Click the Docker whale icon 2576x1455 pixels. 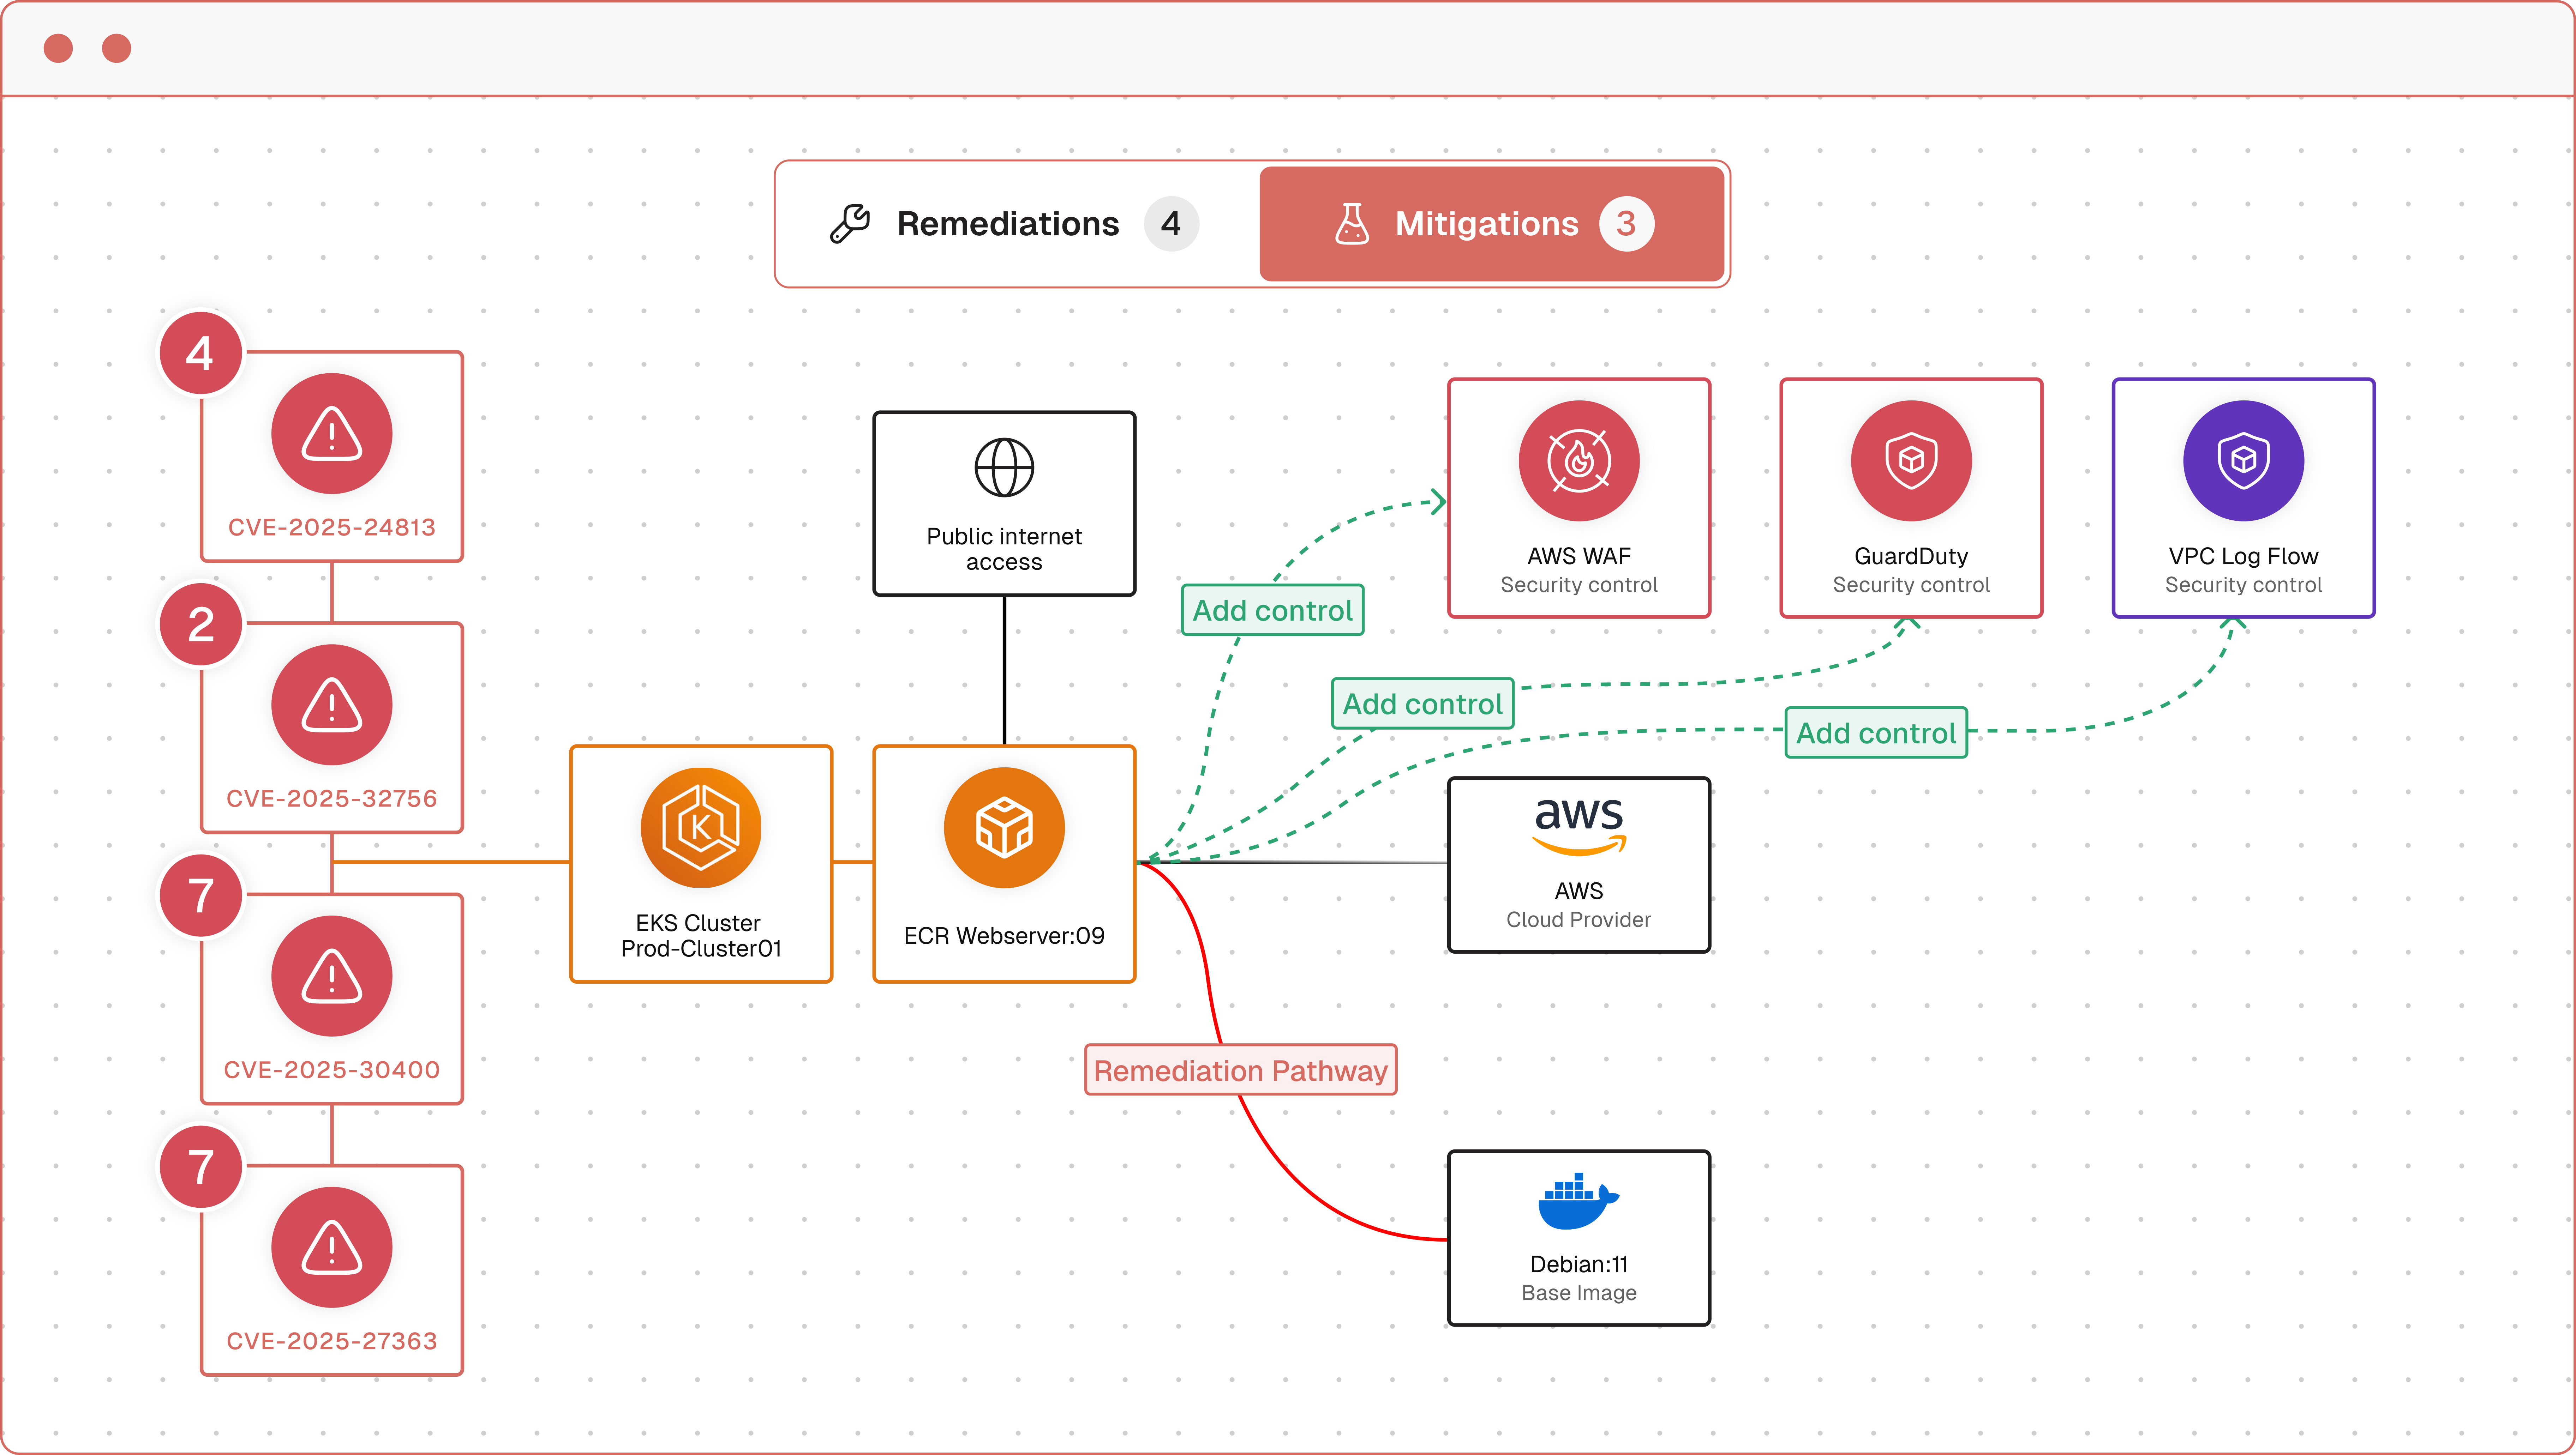point(1579,1201)
